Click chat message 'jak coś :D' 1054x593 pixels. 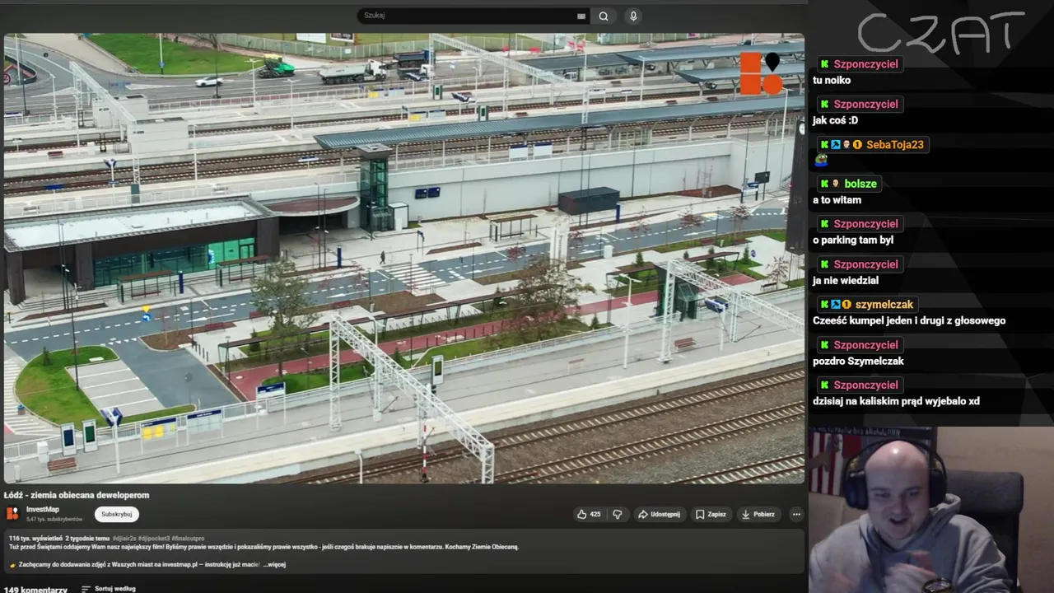pyautogui.click(x=835, y=120)
